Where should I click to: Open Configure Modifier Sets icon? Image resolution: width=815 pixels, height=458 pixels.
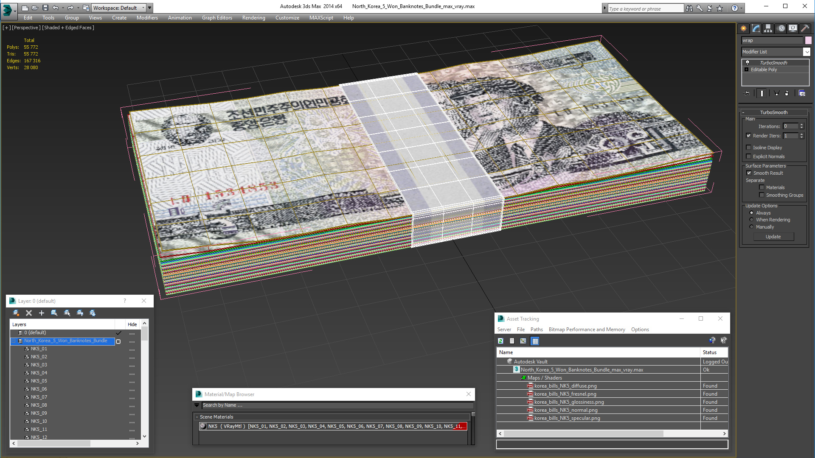pyautogui.click(x=802, y=93)
